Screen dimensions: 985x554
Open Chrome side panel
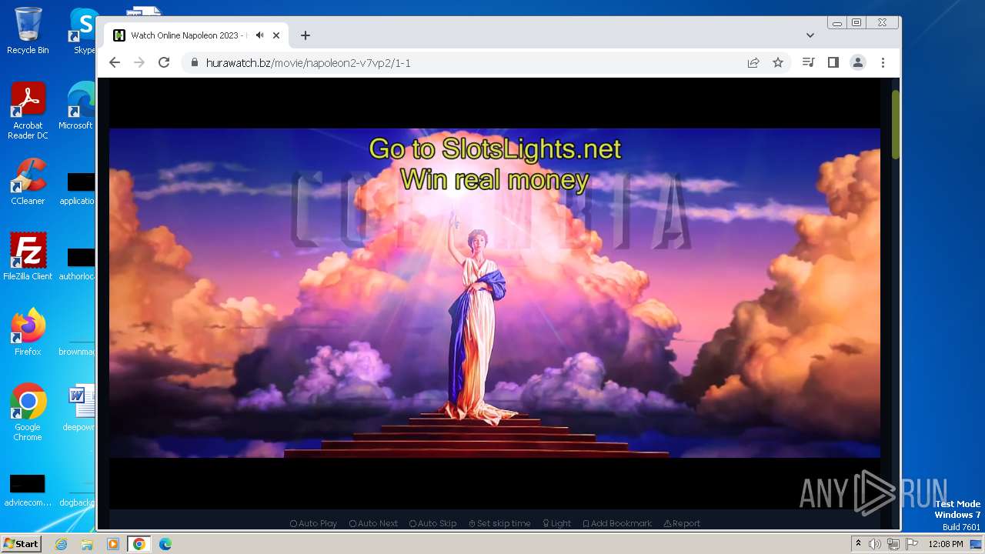coord(833,63)
